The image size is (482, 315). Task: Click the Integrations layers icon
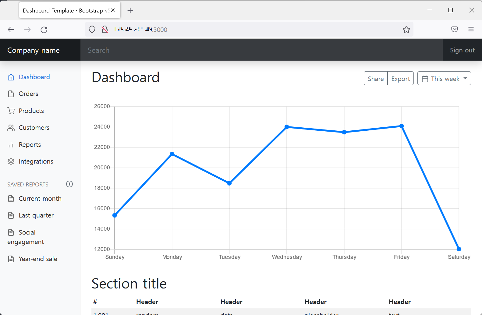point(11,161)
